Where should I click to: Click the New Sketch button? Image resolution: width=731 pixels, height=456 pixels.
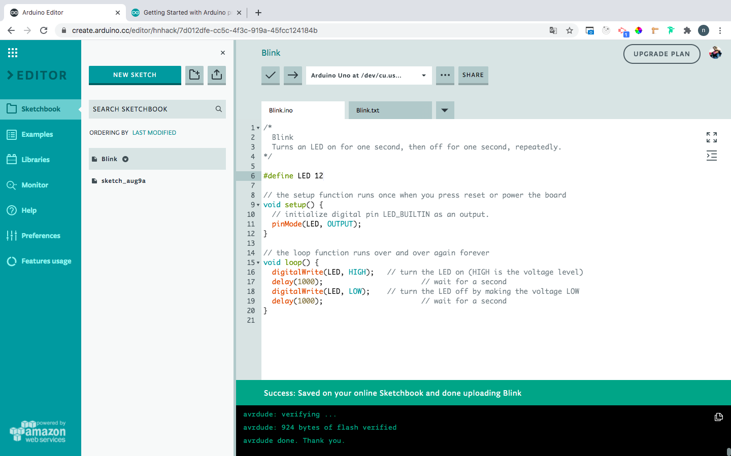point(135,75)
